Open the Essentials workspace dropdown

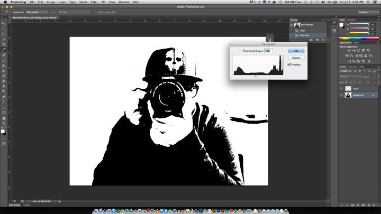pos(368,12)
